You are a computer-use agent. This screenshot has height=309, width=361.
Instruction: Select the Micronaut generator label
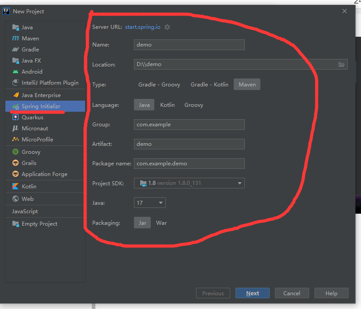(35, 129)
